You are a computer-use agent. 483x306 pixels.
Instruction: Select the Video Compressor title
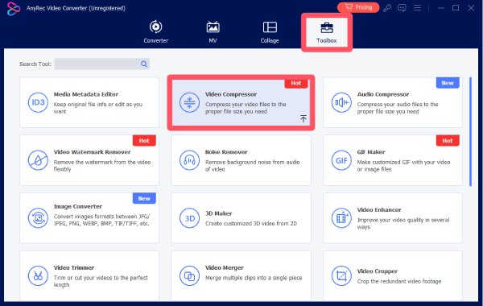(x=231, y=94)
